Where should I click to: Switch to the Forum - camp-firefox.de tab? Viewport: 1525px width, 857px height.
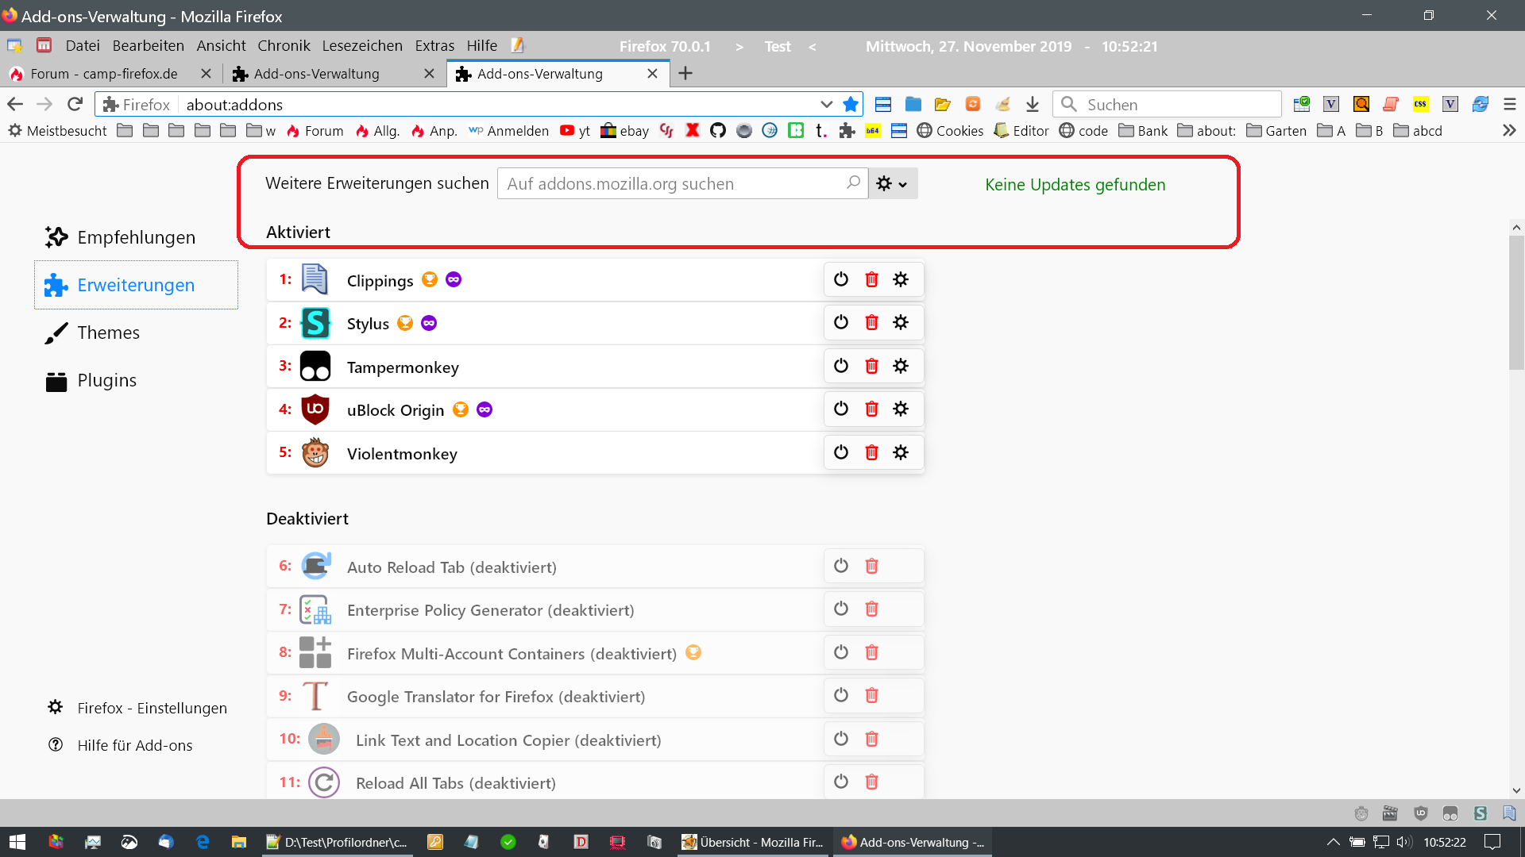(x=103, y=74)
